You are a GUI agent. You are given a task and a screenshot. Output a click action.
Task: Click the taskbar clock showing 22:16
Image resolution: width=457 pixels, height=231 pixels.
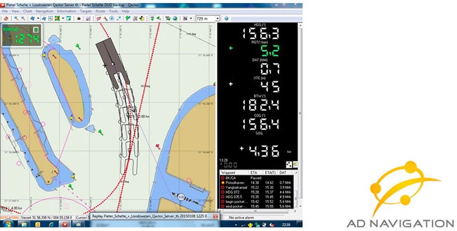tap(286, 224)
